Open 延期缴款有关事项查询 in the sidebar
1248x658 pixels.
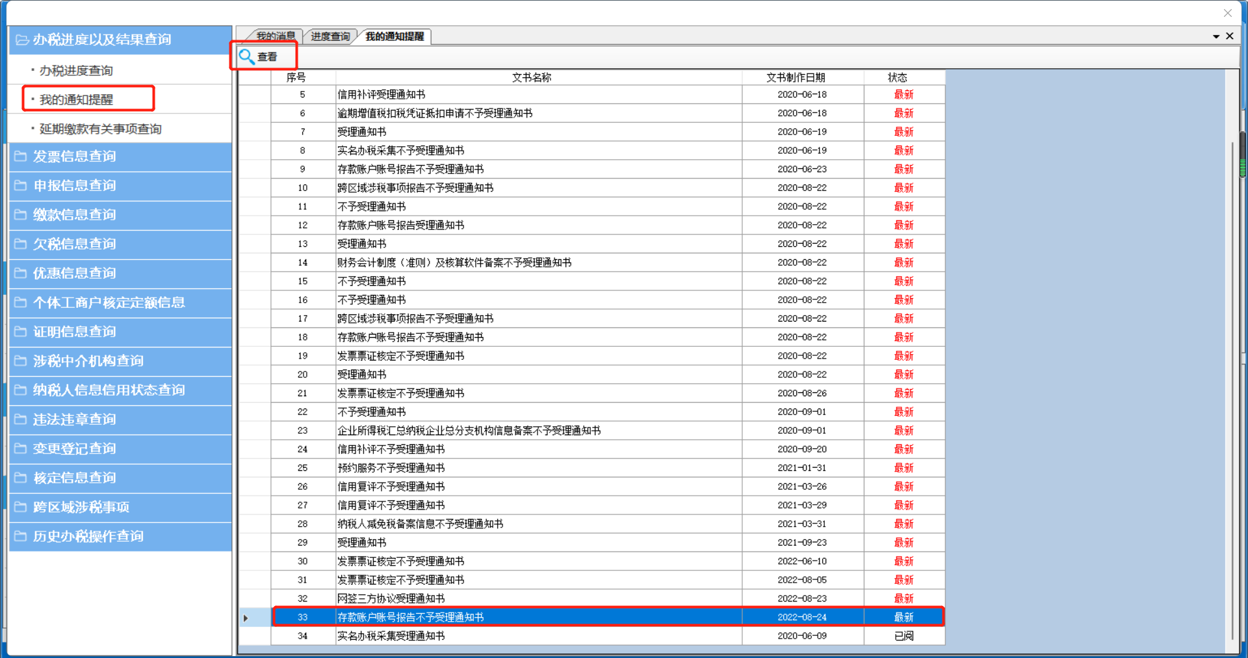pos(100,129)
